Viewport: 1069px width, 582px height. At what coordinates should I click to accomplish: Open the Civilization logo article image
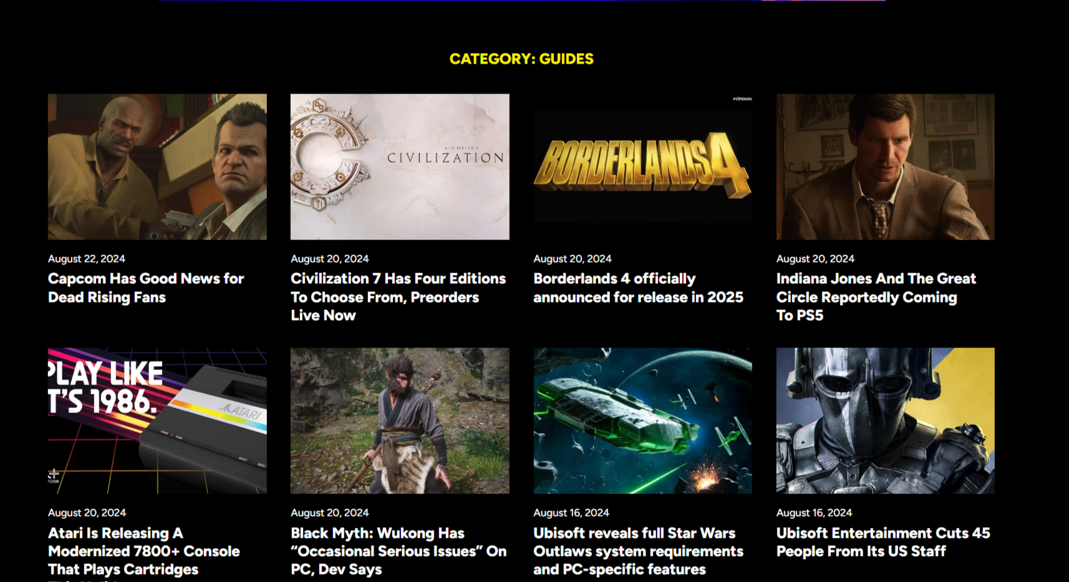[400, 167]
